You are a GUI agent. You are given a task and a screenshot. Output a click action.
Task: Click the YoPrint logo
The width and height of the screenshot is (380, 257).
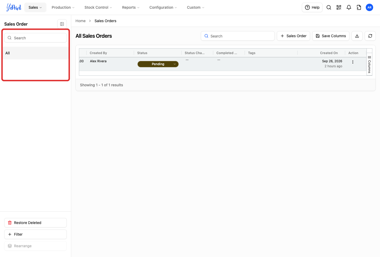point(14,7)
